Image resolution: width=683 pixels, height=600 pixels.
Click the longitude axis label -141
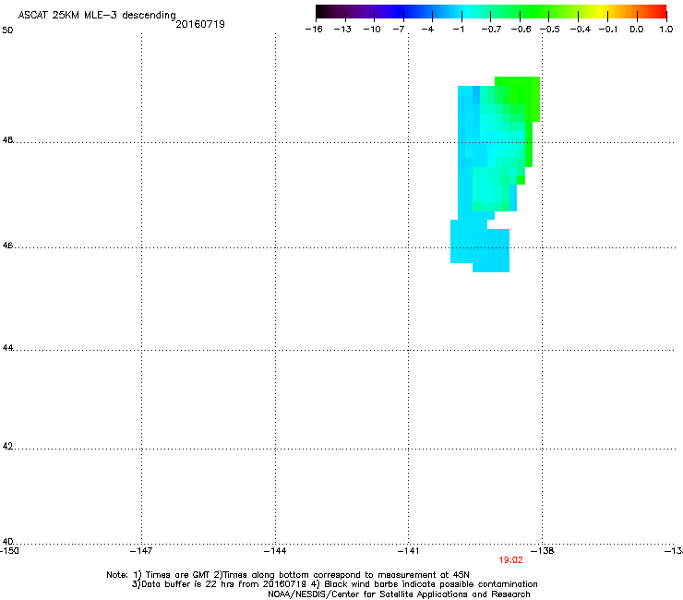tap(409, 550)
